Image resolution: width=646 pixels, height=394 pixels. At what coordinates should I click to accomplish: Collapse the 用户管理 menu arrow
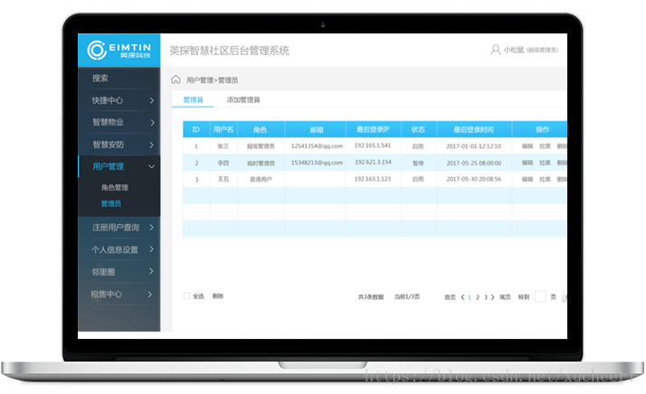(x=152, y=167)
